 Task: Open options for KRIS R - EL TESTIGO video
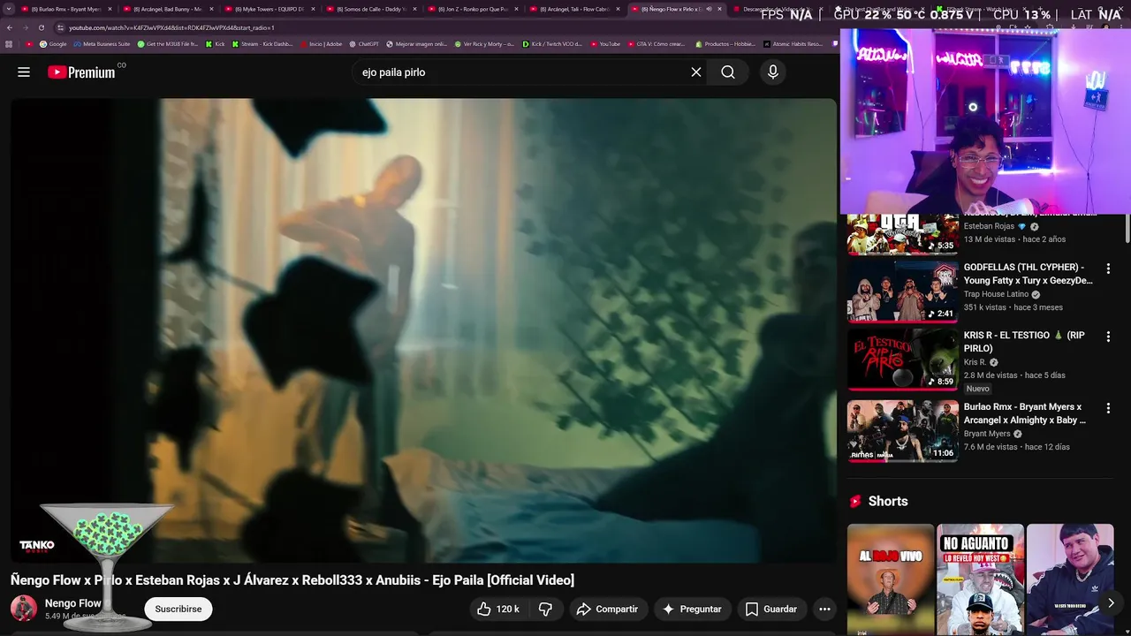tap(1108, 337)
